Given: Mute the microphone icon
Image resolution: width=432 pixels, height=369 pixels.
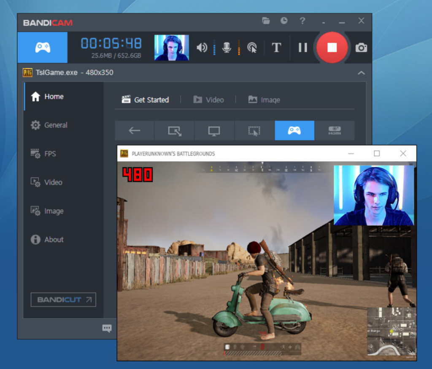Looking at the screenshot, I should click(227, 47).
